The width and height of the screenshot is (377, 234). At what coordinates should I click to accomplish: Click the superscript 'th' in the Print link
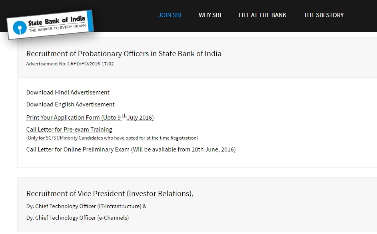124,116
